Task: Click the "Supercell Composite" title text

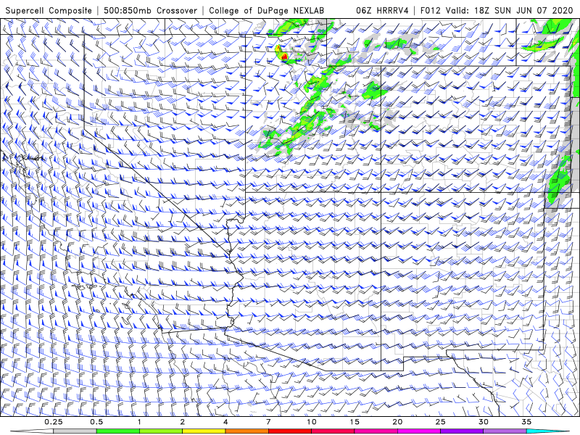Action: pos(49,10)
